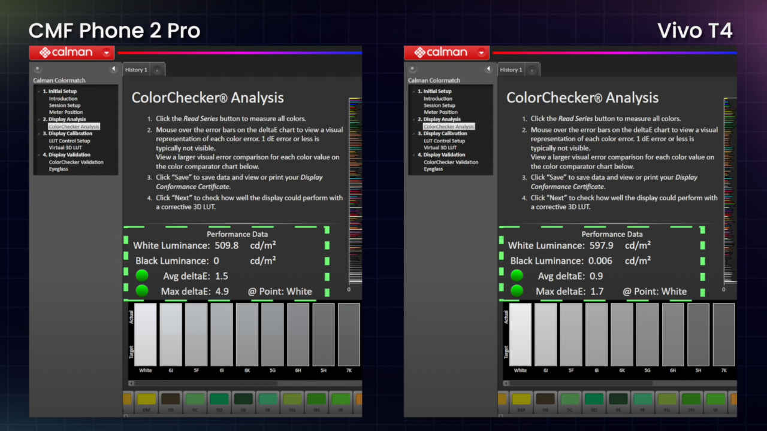Open LUT Control Setup in Vivo window
The width and height of the screenshot is (767, 431).
445,141
